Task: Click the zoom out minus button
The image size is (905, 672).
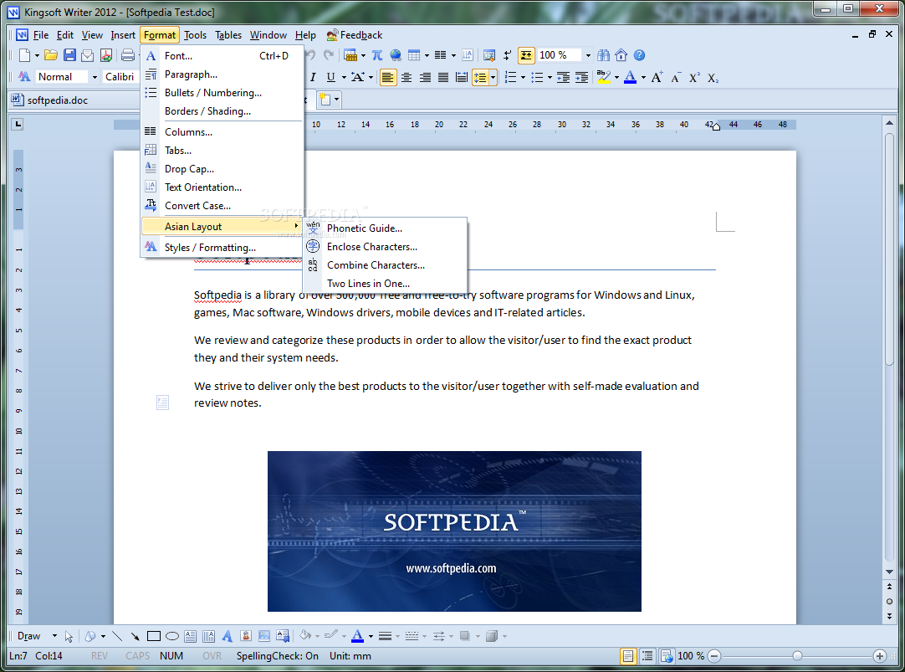Action: (714, 656)
